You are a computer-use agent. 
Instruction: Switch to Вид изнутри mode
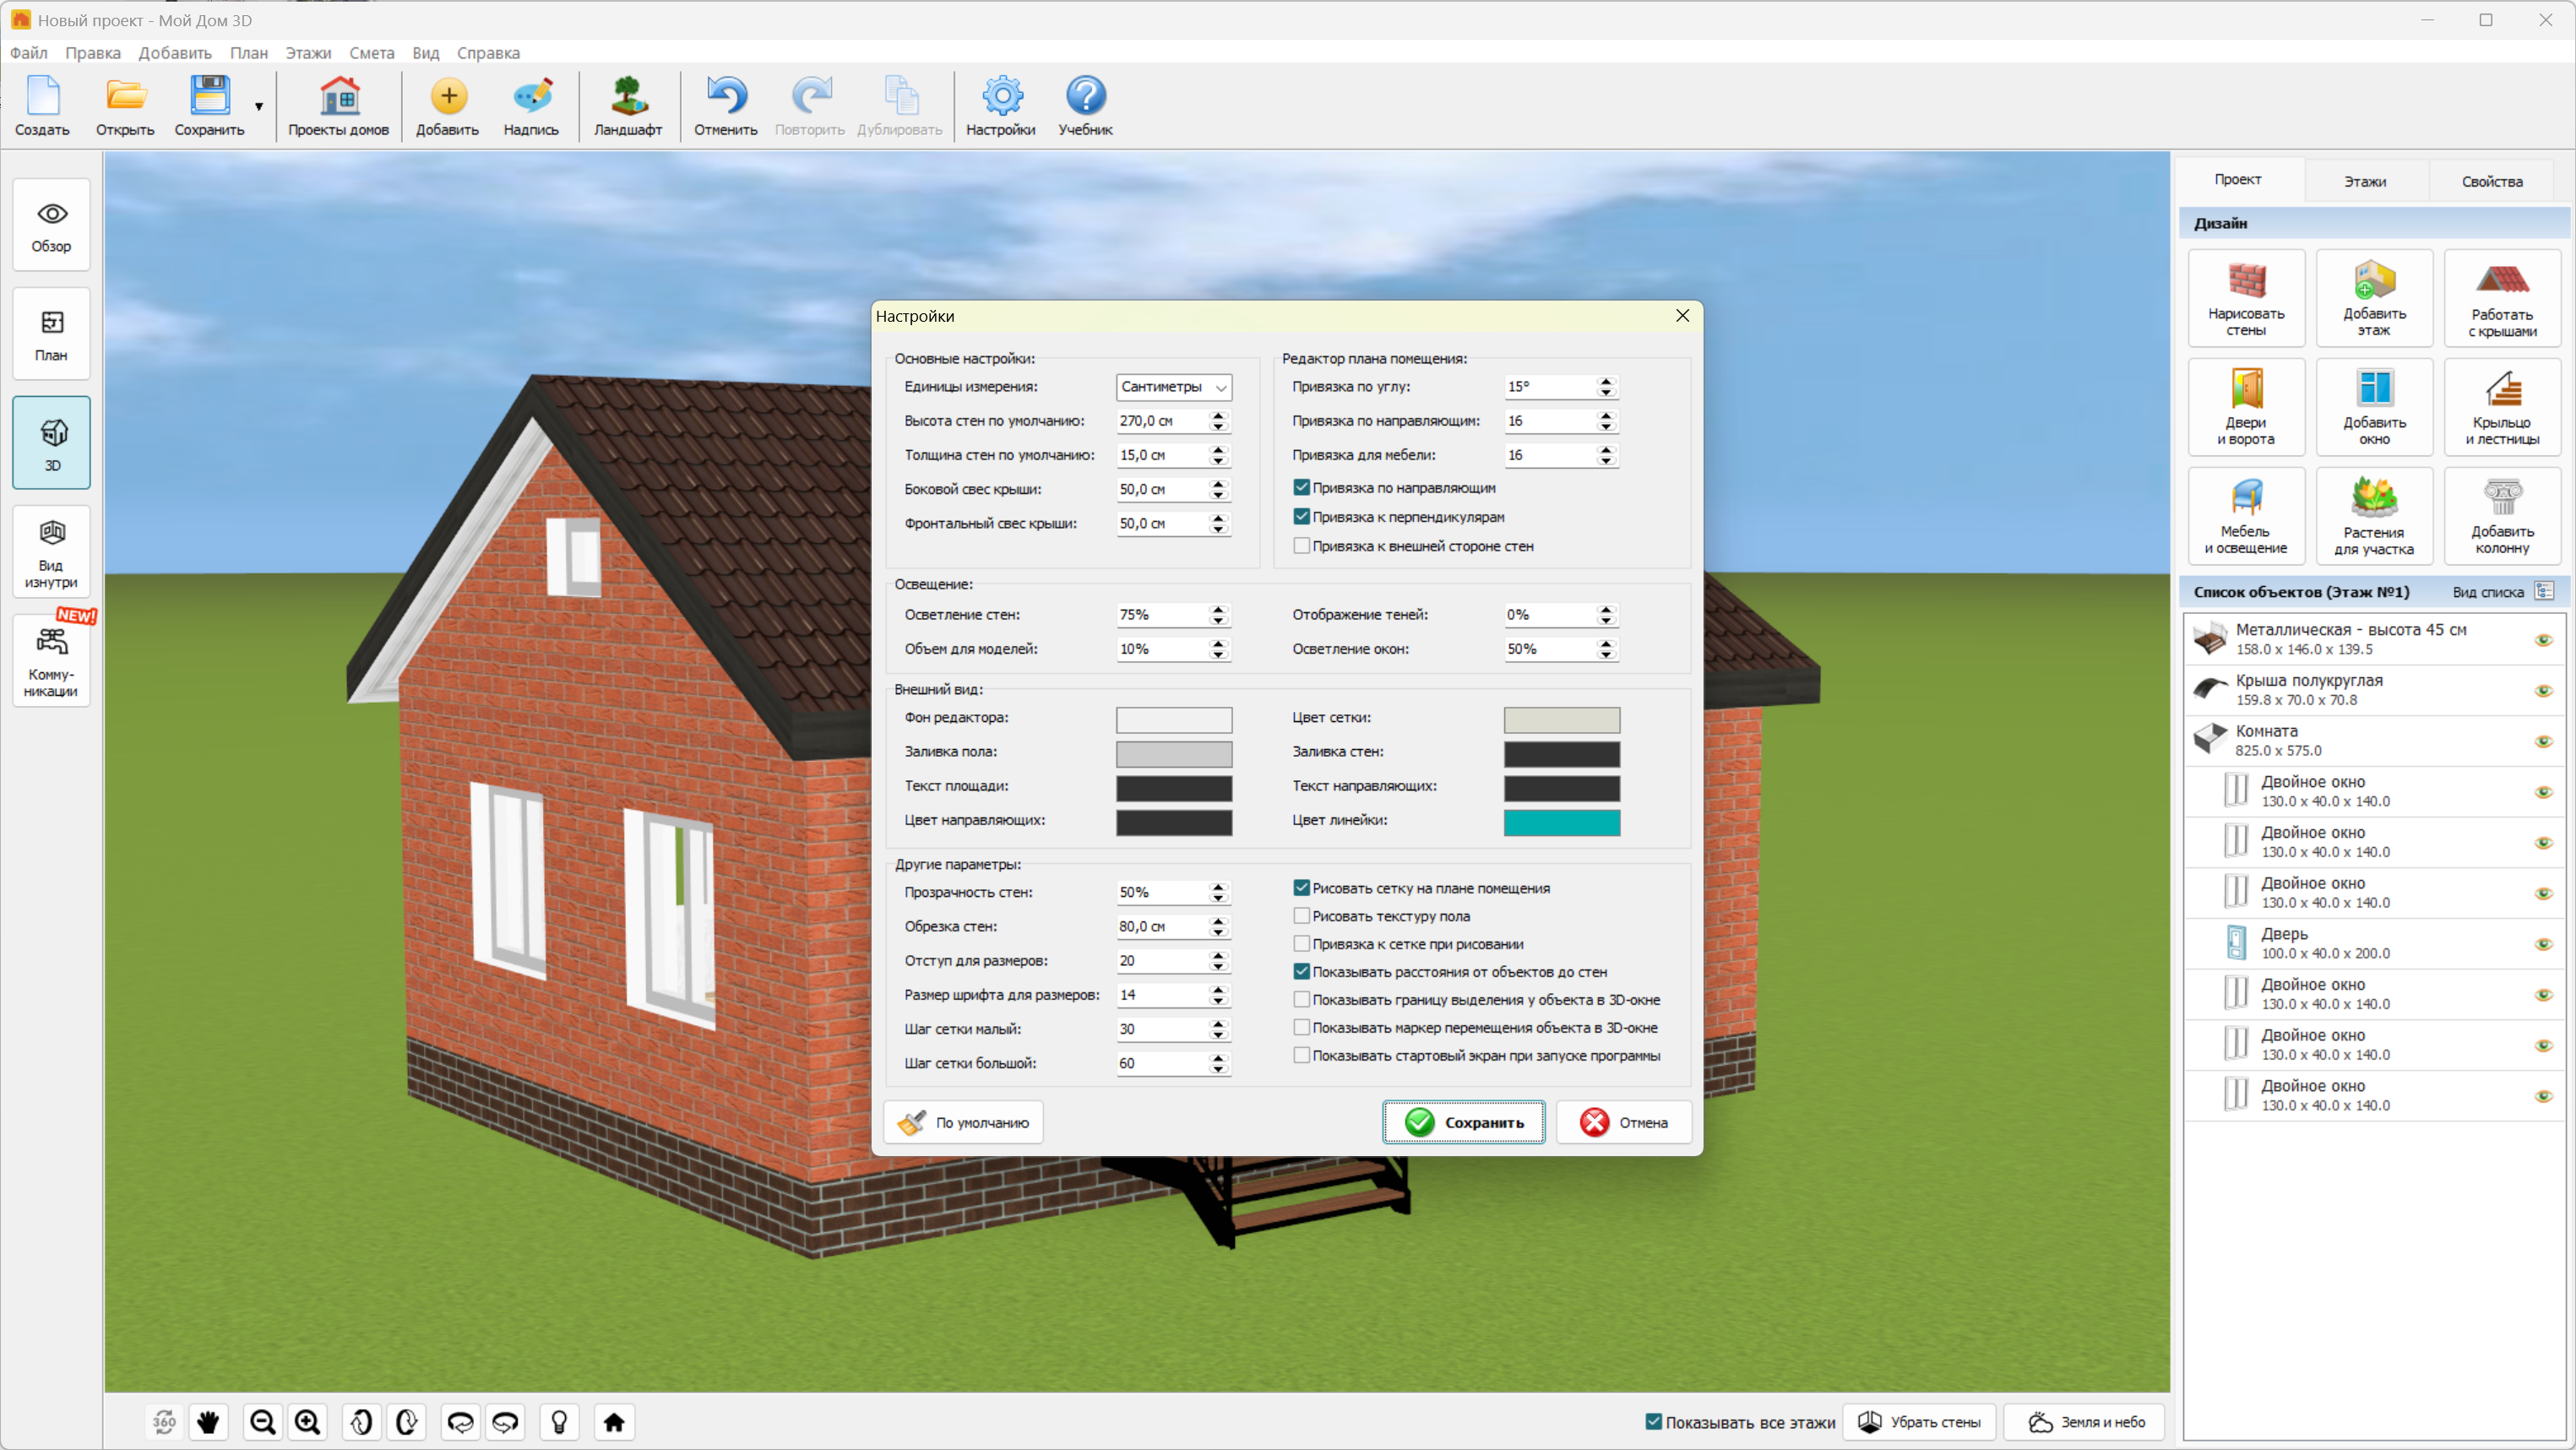click(51, 552)
